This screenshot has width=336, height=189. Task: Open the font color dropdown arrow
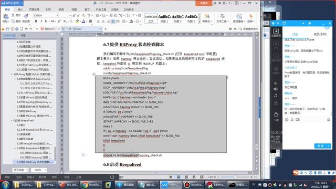(87, 21)
